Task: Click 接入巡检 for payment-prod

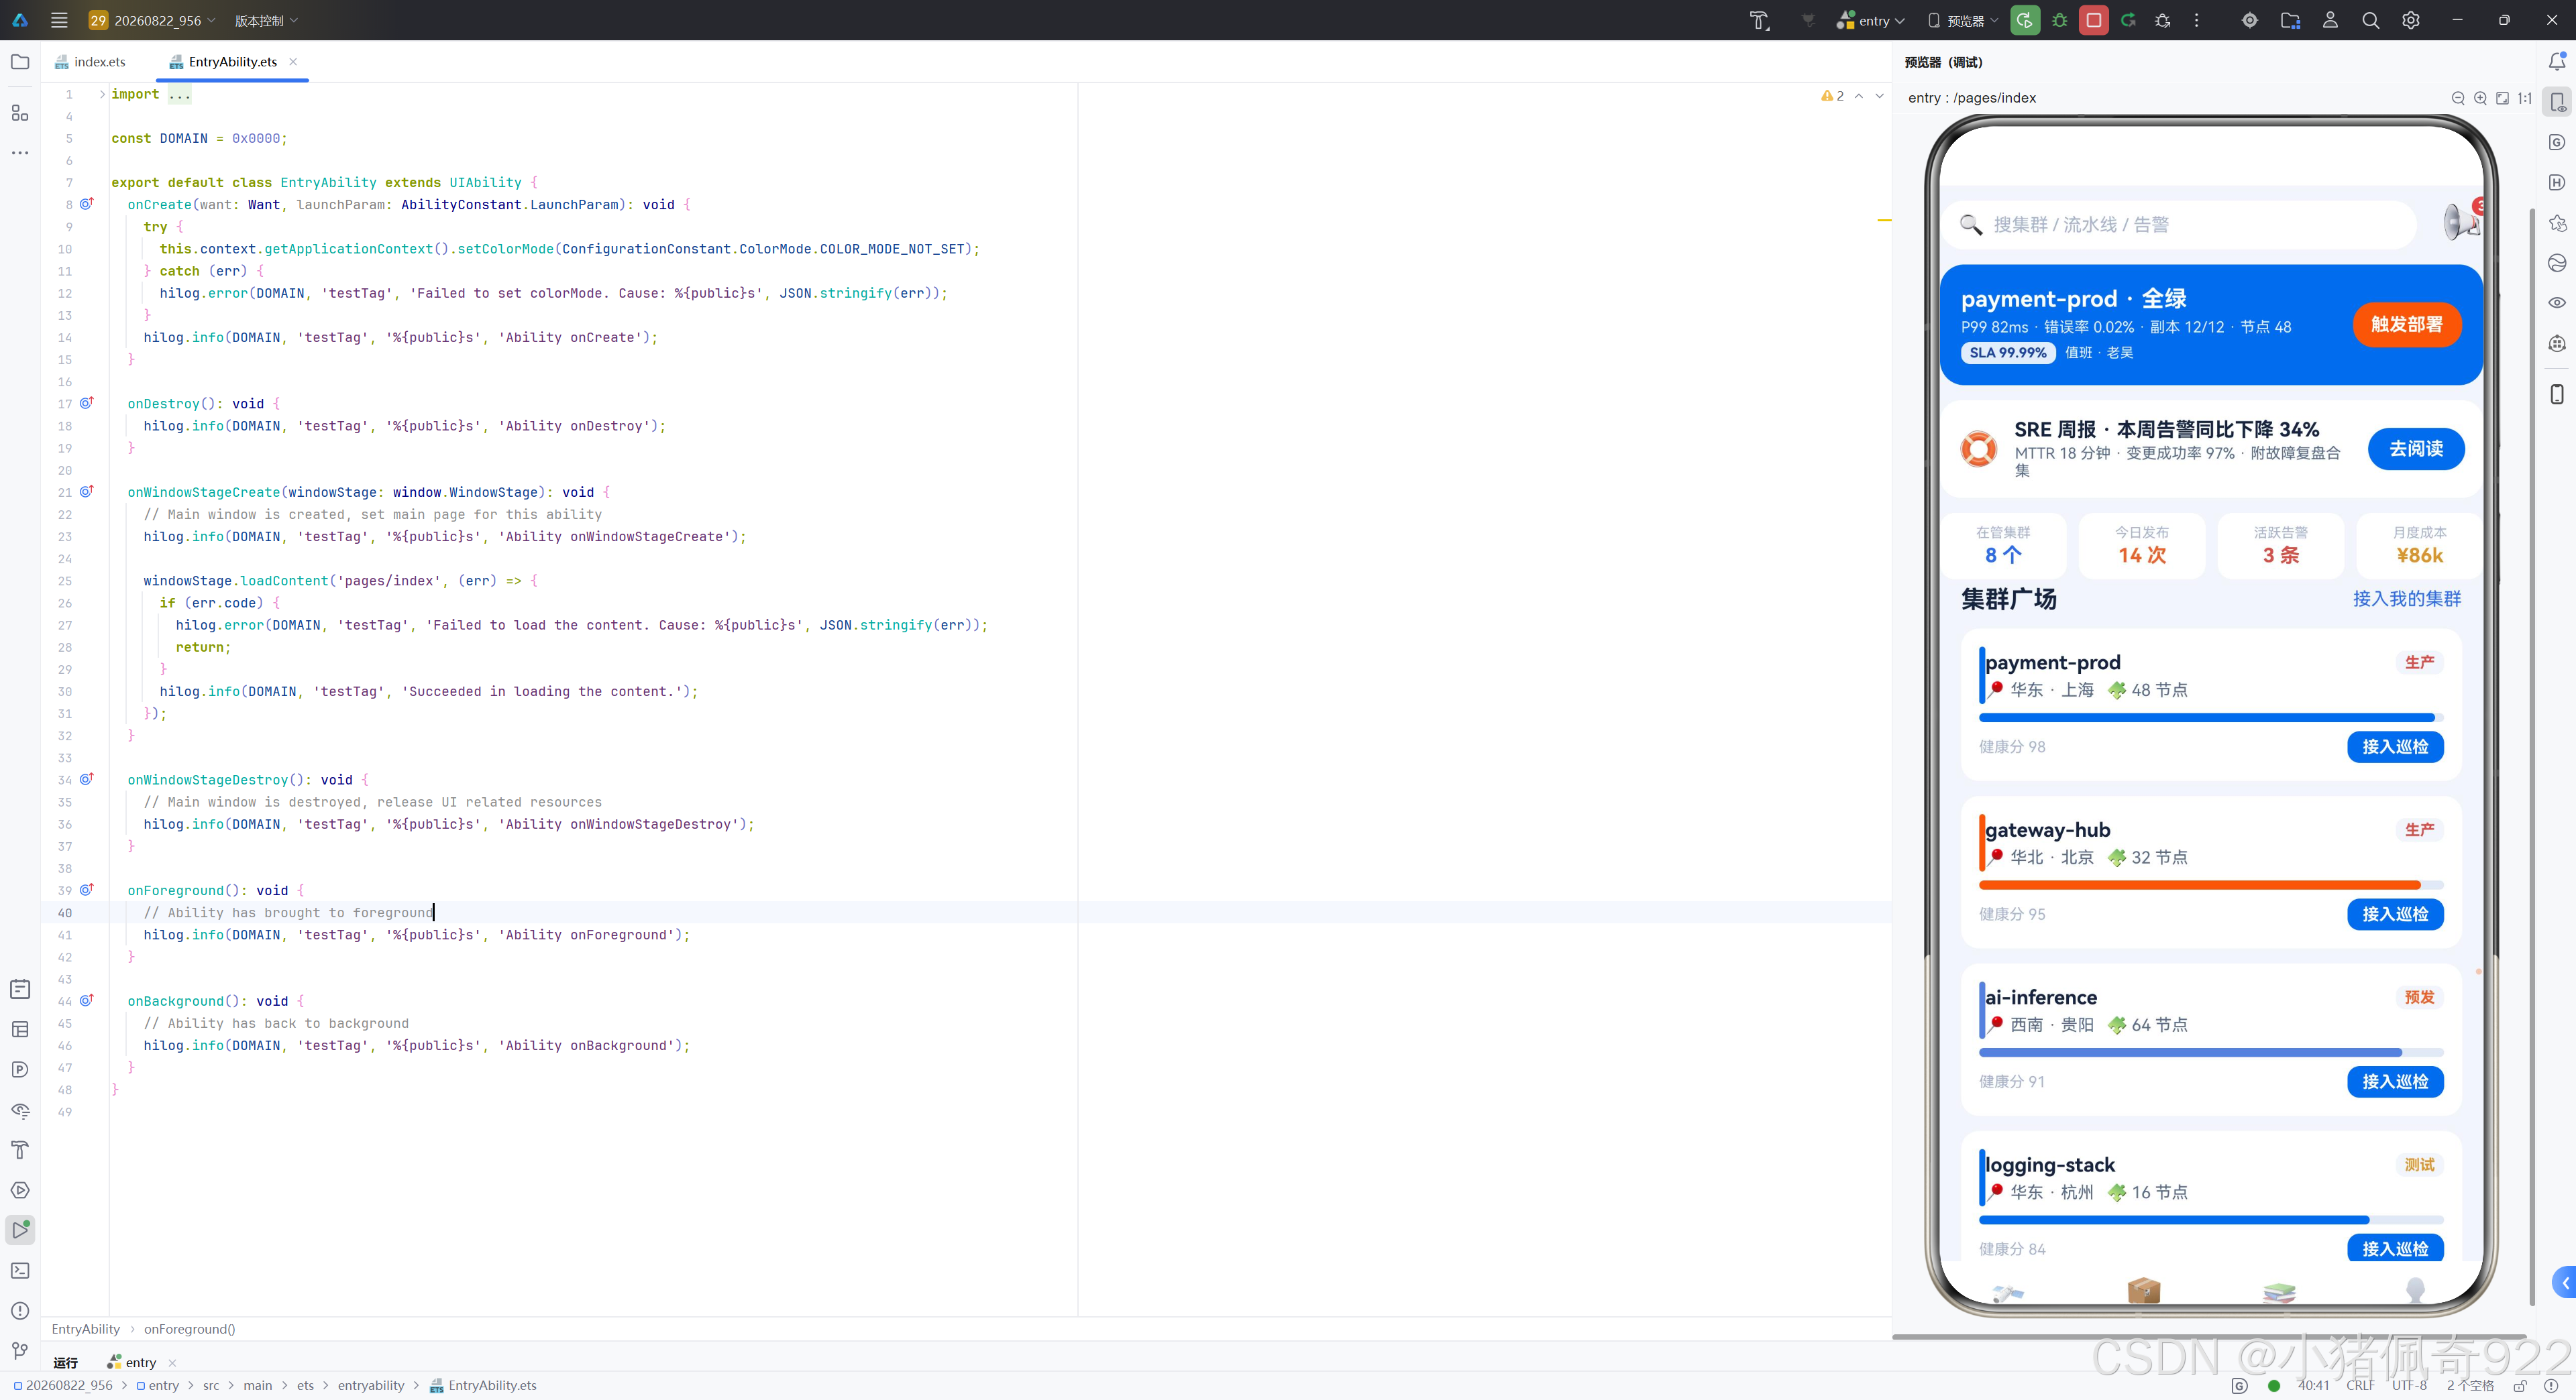Action: 2395,746
